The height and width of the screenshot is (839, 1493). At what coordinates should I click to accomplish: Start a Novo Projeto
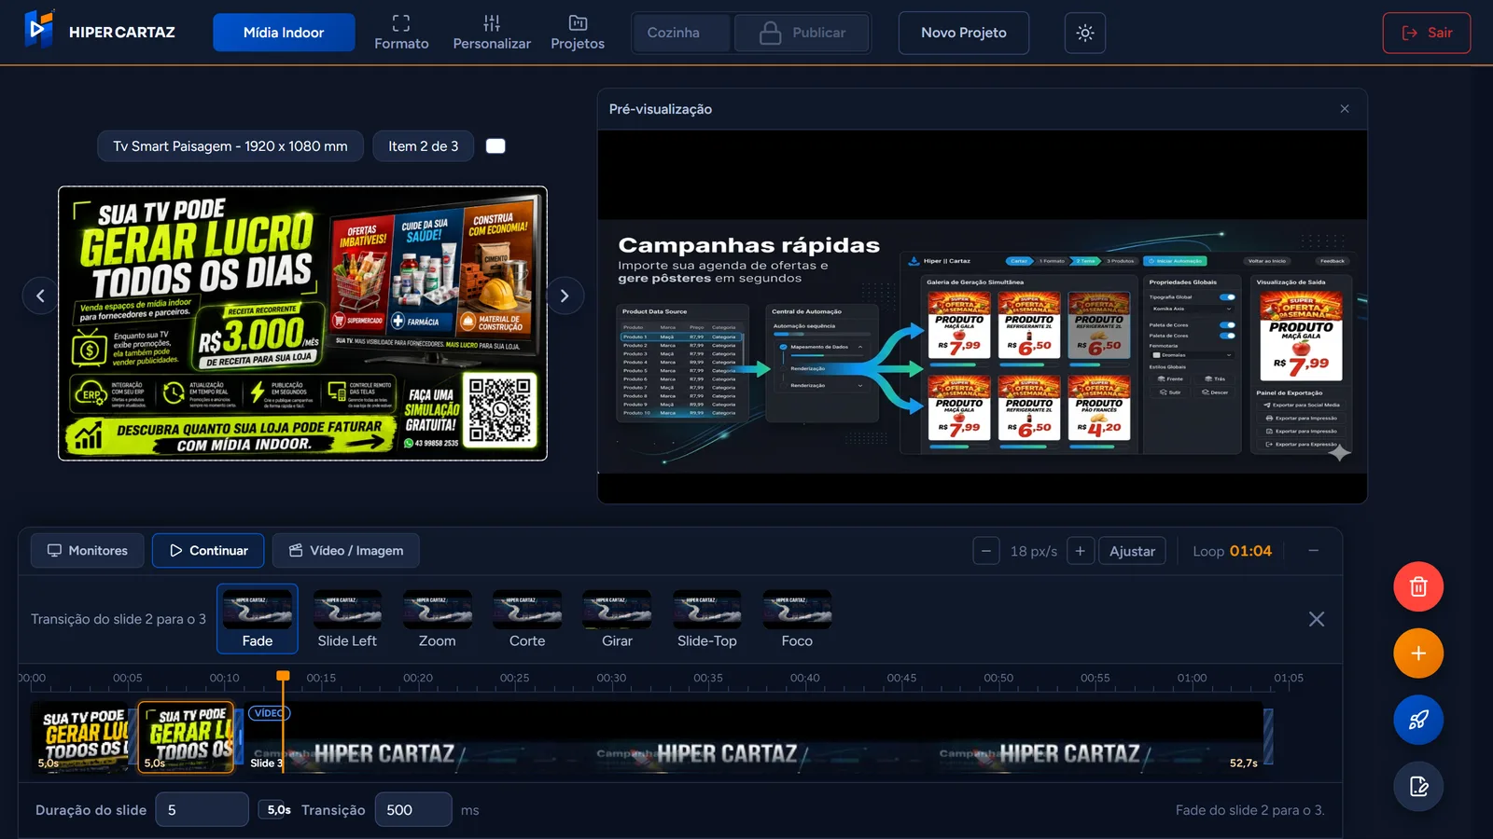click(x=964, y=33)
